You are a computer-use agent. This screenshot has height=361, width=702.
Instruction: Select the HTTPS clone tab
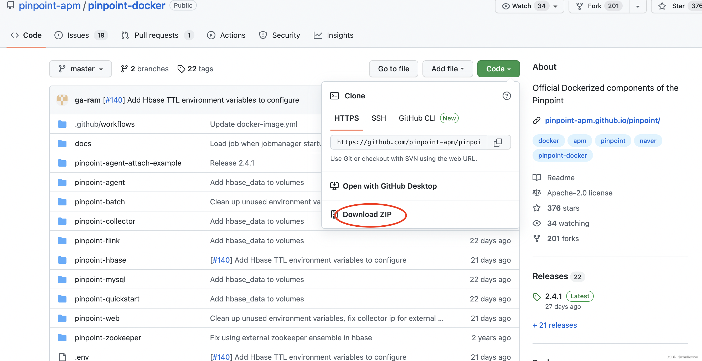click(346, 118)
